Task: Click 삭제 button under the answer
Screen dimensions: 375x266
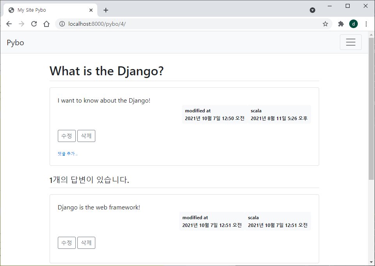Action: [86, 243]
